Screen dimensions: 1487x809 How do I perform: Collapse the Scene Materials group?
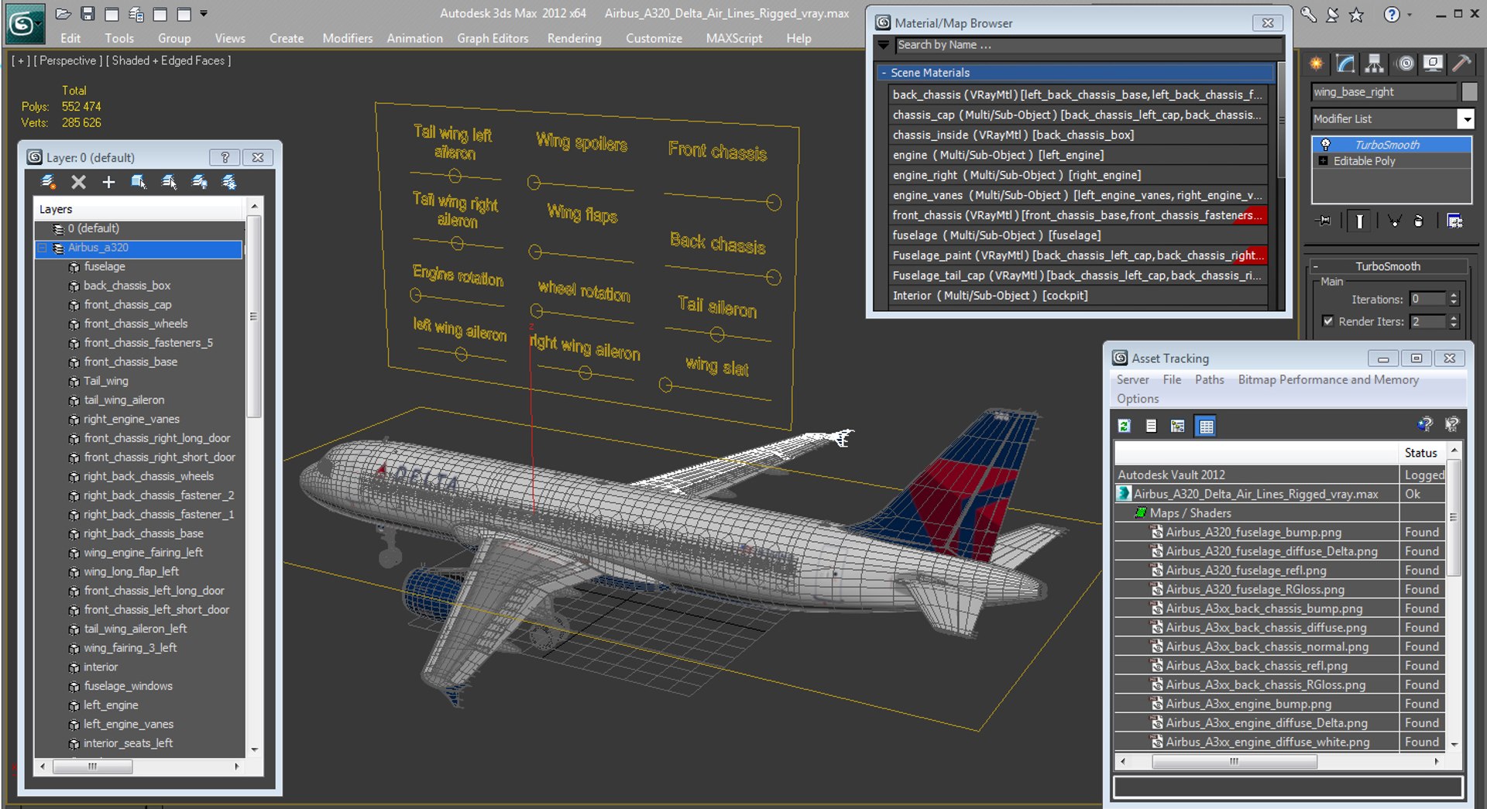(x=884, y=73)
